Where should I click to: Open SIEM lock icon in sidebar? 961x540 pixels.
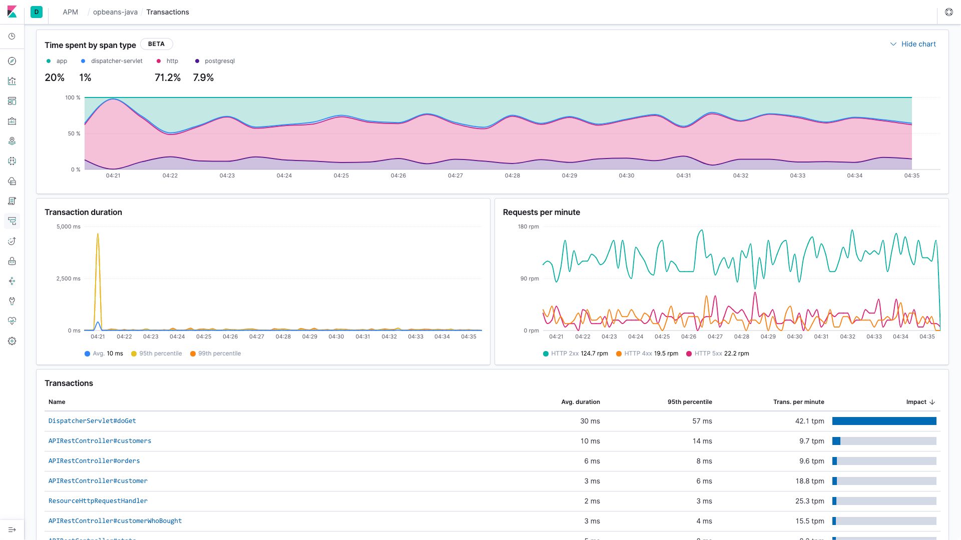[x=12, y=261]
